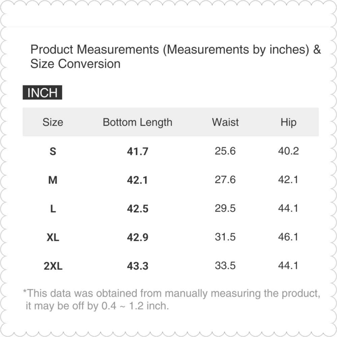
Task: Select the INCH unit label
Action: click(x=42, y=92)
